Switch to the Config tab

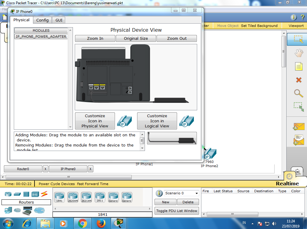(42, 20)
